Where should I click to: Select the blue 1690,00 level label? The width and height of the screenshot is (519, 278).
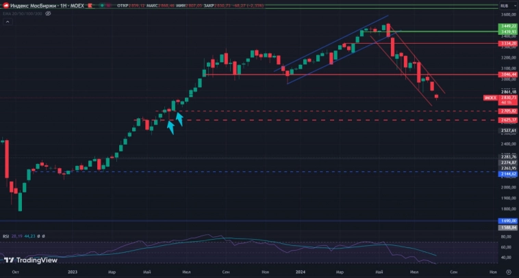[x=508, y=221]
